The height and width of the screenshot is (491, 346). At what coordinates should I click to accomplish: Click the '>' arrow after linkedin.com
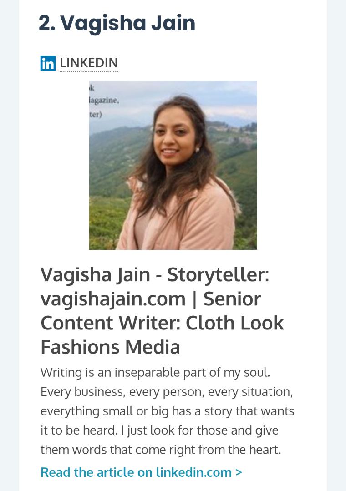[239, 472]
